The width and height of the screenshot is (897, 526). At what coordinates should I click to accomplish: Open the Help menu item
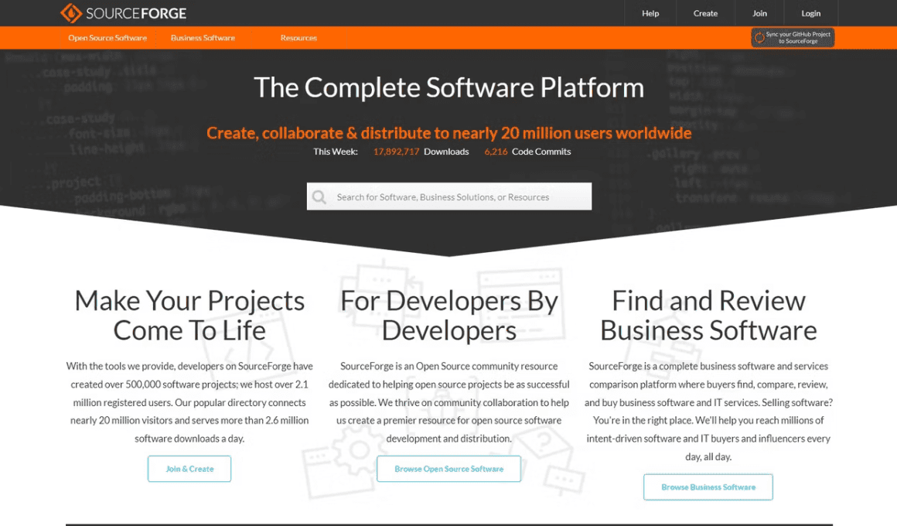tap(650, 13)
